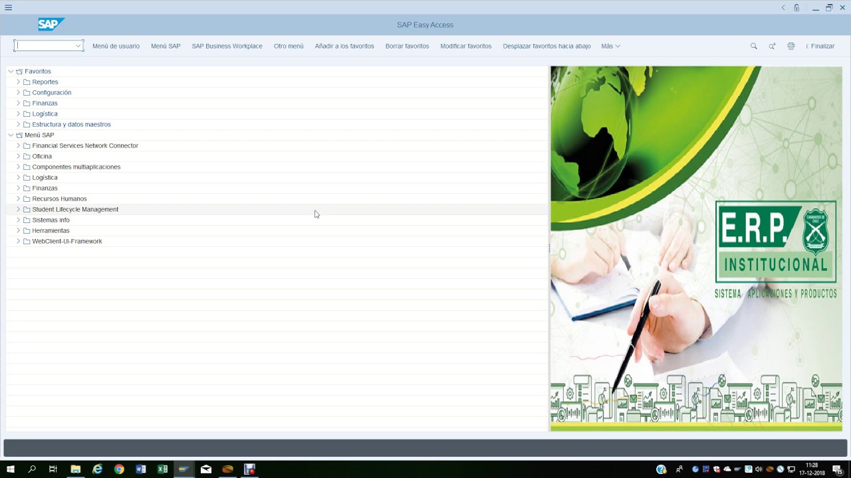Screen dimensions: 851x478
Task: Click Borrar favoritos
Action: tap(407, 46)
